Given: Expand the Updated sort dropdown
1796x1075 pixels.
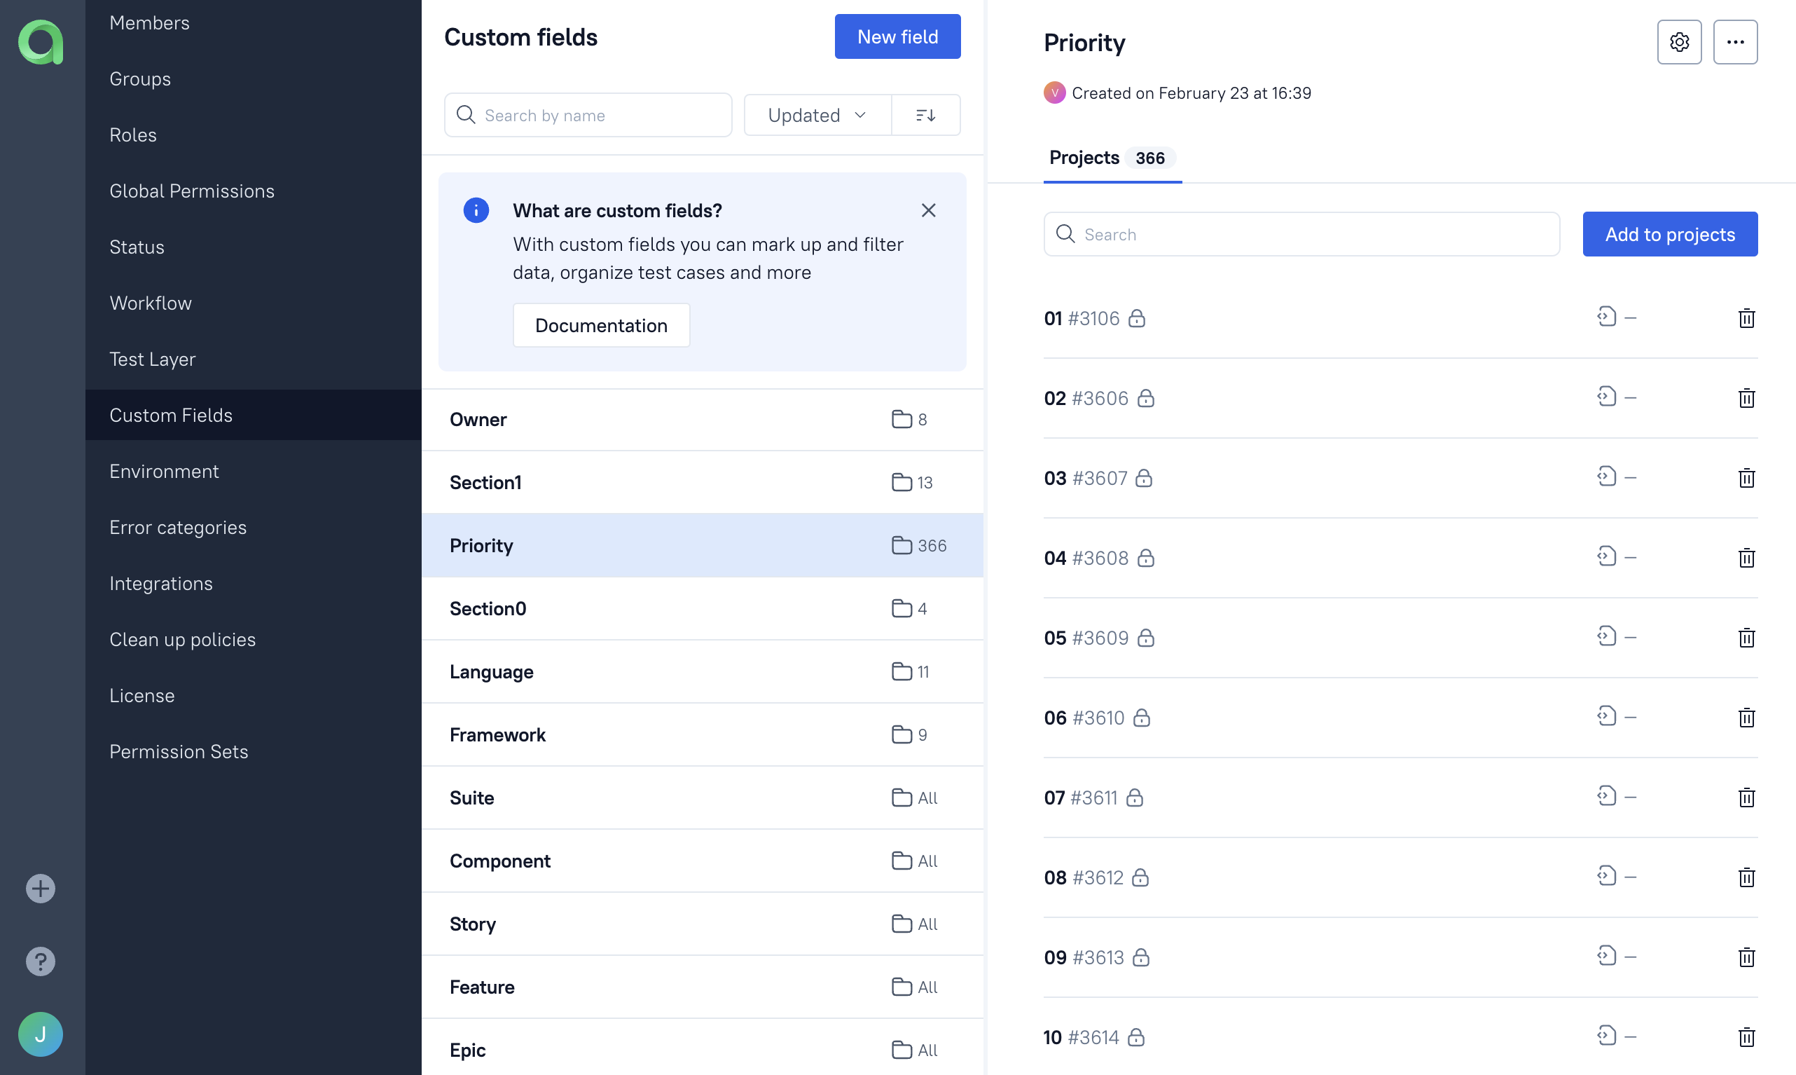Looking at the screenshot, I should pyautogui.click(x=817, y=115).
